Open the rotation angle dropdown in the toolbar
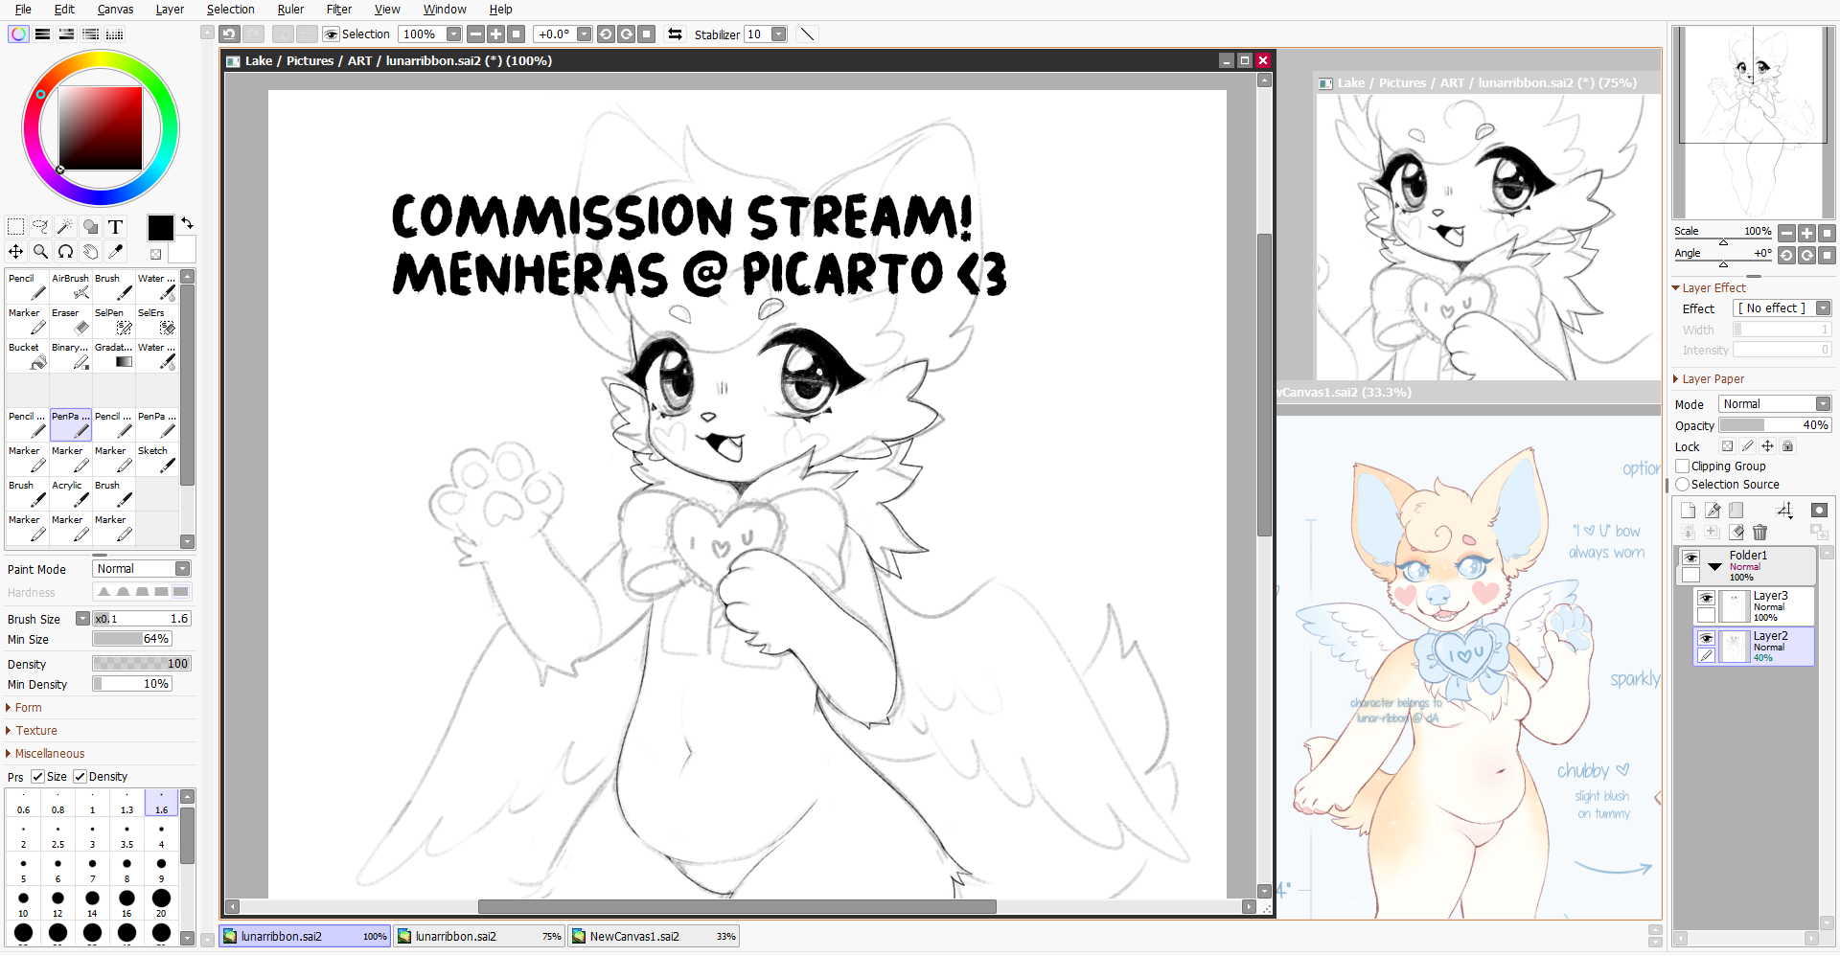Viewport: 1840px width, 956px height. [x=585, y=34]
